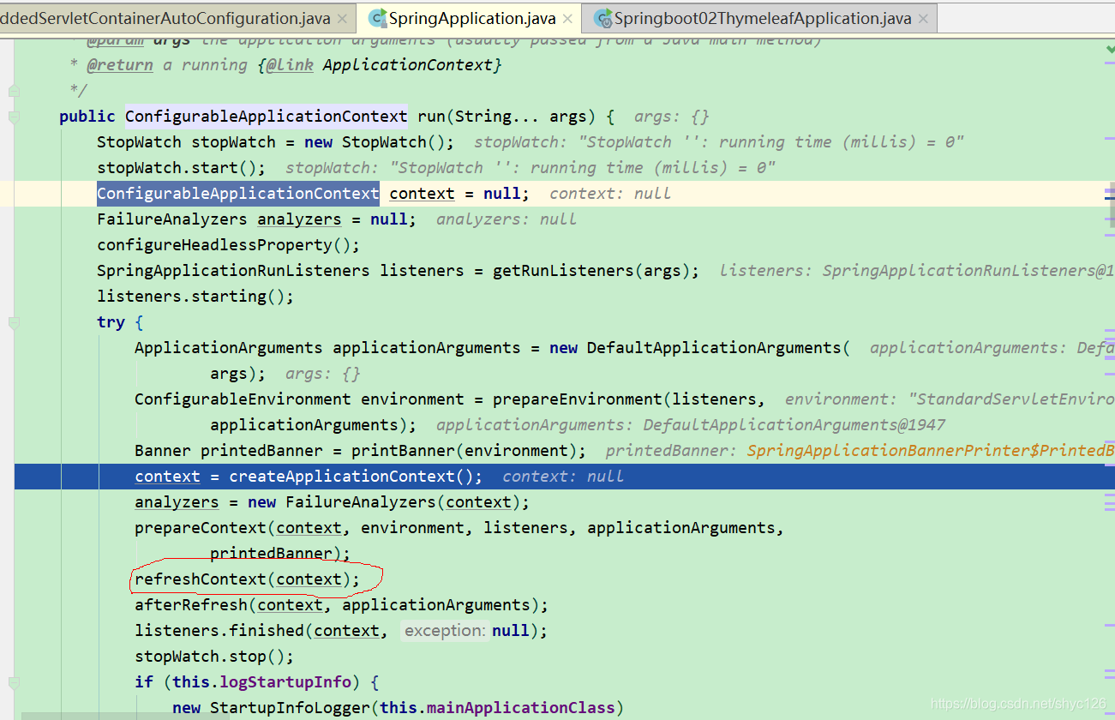Click the exception: null inline hint
This screenshot has width=1115, height=720.
445,630
